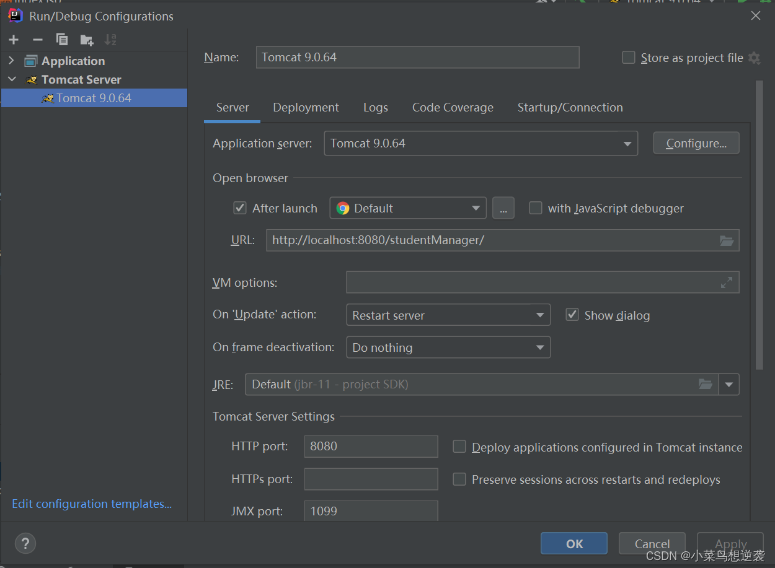The height and width of the screenshot is (568, 775).
Task: Expand the Application tree node
Action: 11,61
